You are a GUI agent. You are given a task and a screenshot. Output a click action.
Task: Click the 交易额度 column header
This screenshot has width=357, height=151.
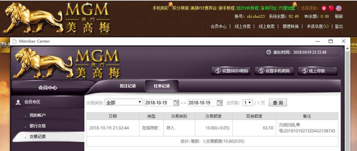click(x=214, y=116)
